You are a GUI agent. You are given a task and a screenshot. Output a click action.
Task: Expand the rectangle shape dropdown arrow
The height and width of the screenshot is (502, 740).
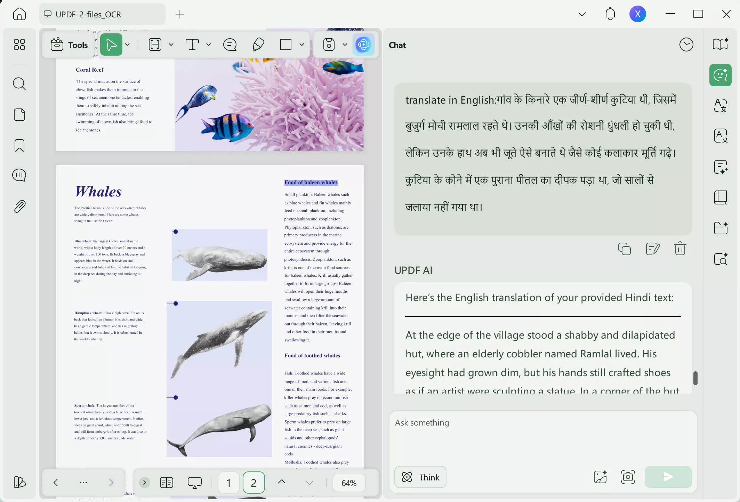[302, 44]
